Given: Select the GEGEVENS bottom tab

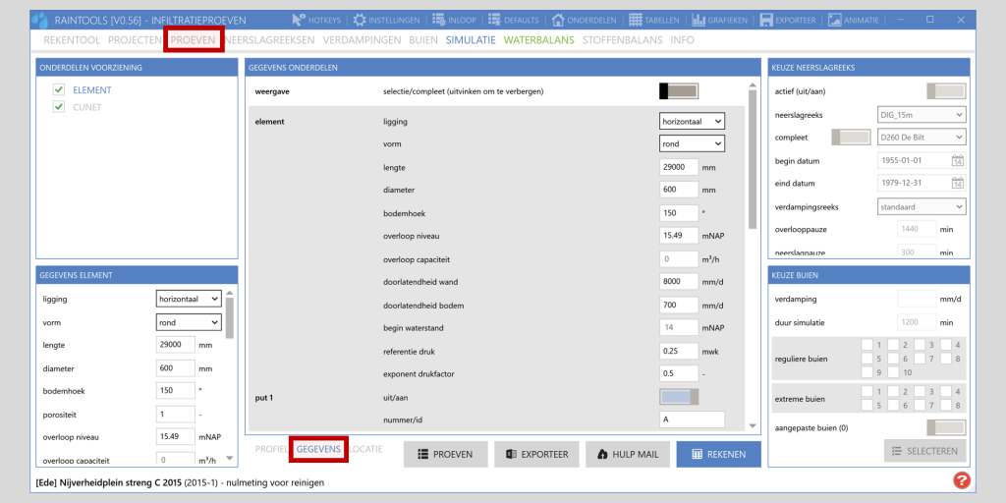Looking at the screenshot, I should [x=318, y=448].
